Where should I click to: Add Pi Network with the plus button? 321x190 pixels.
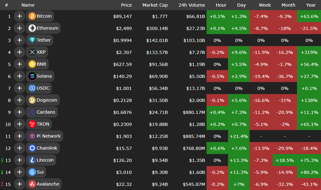point(20,136)
